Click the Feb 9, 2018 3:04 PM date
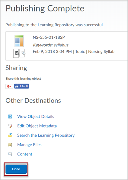 click(52, 52)
